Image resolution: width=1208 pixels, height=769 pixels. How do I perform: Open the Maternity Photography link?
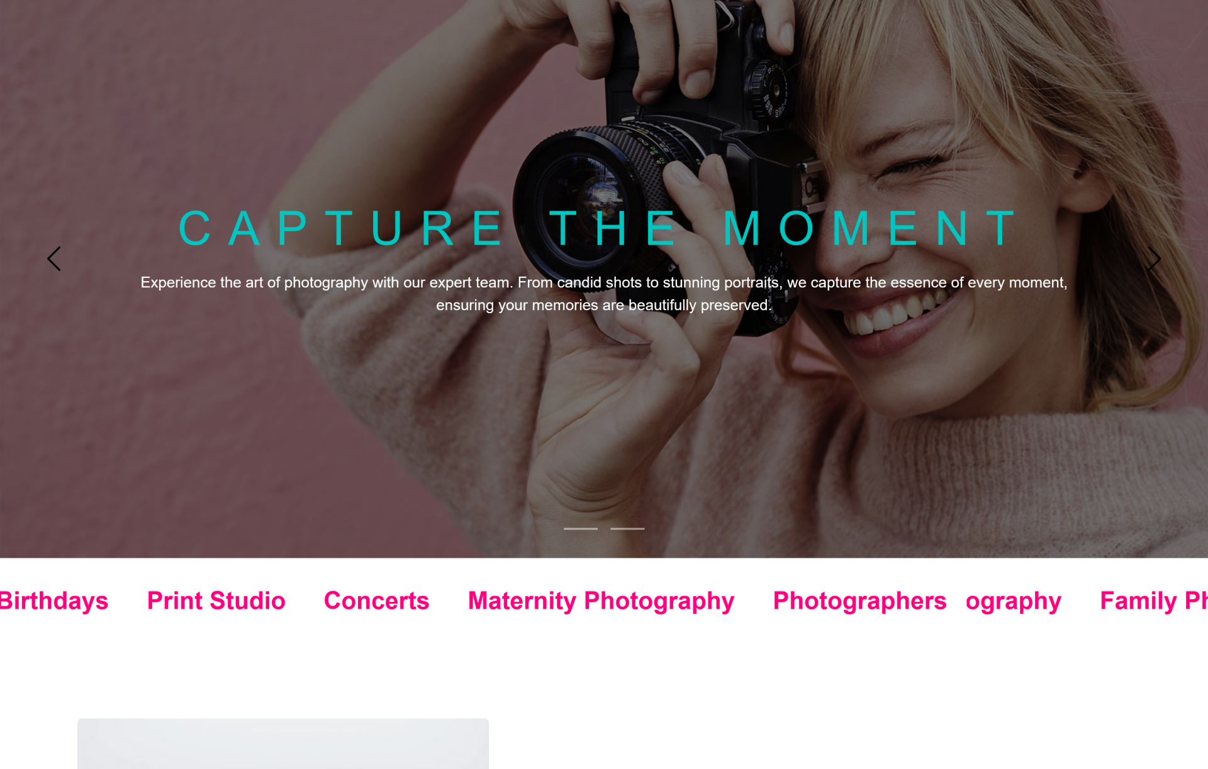tap(601, 600)
